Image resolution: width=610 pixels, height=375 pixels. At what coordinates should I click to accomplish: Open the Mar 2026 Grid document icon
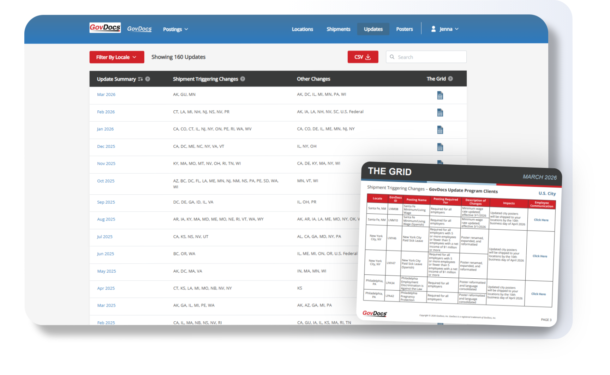click(440, 95)
